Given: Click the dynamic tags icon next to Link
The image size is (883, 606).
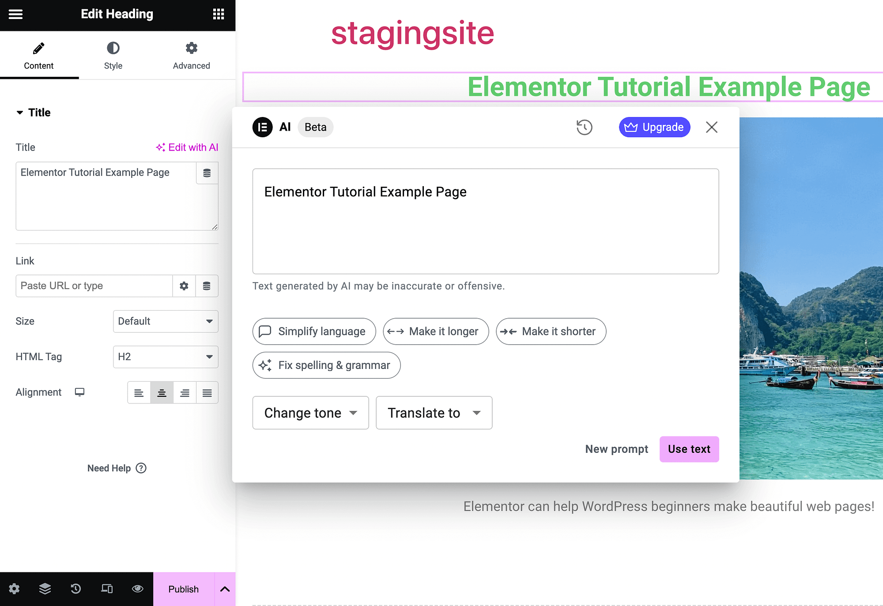Looking at the screenshot, I should pos(208,285).
